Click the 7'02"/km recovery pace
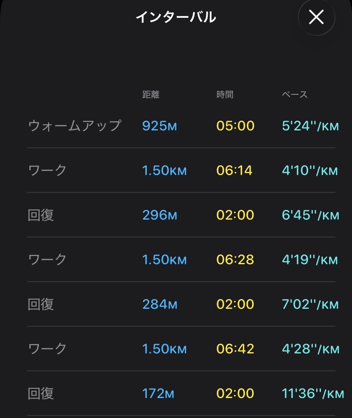This screenshot has width=352, height=418. [310, 305]
